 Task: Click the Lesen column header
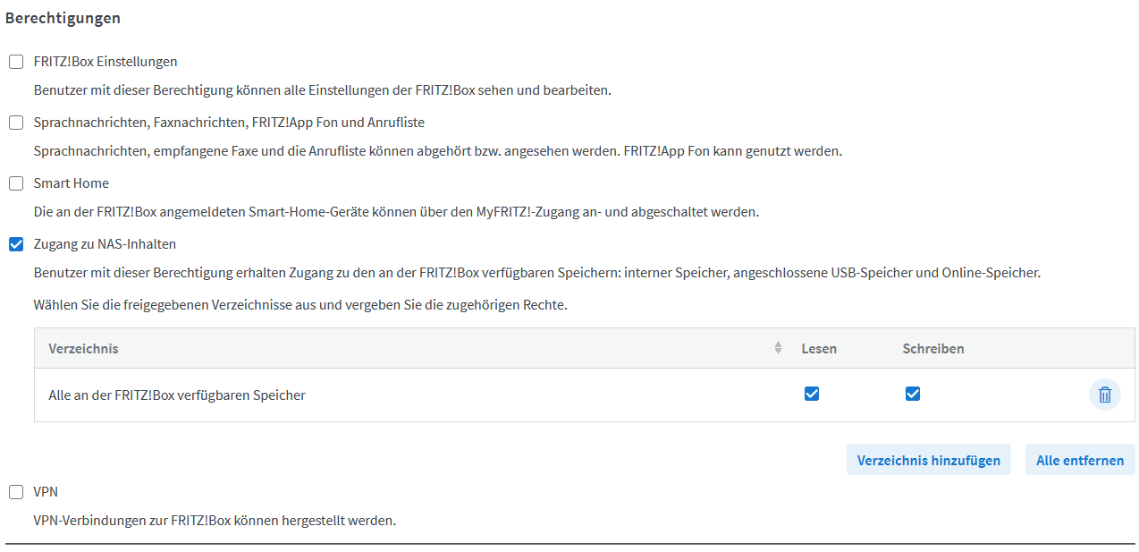pyautogui.click(x=819, y=348)
